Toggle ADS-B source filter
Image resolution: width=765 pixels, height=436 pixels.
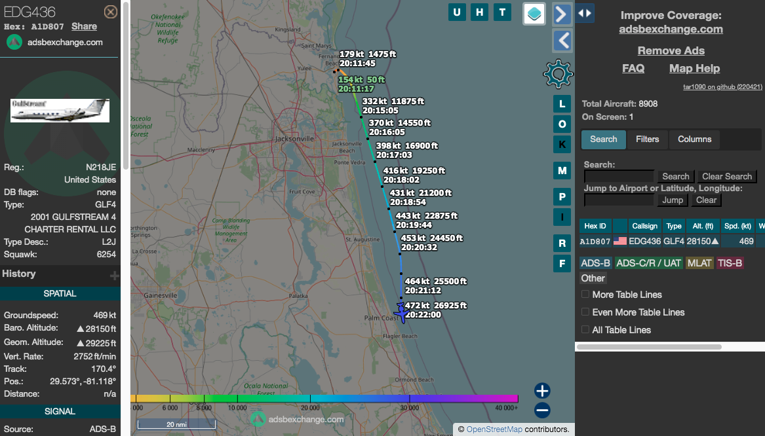[x=595, y=263]
